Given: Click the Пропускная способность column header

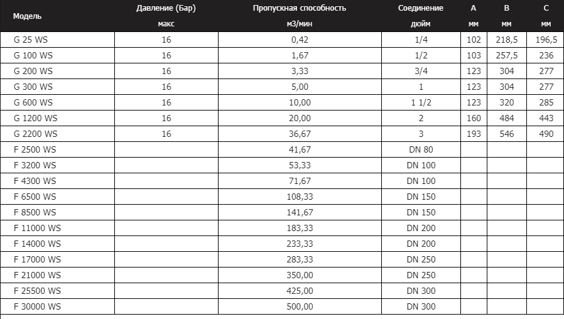Looking at the screenshot, I should click(299, 8).
